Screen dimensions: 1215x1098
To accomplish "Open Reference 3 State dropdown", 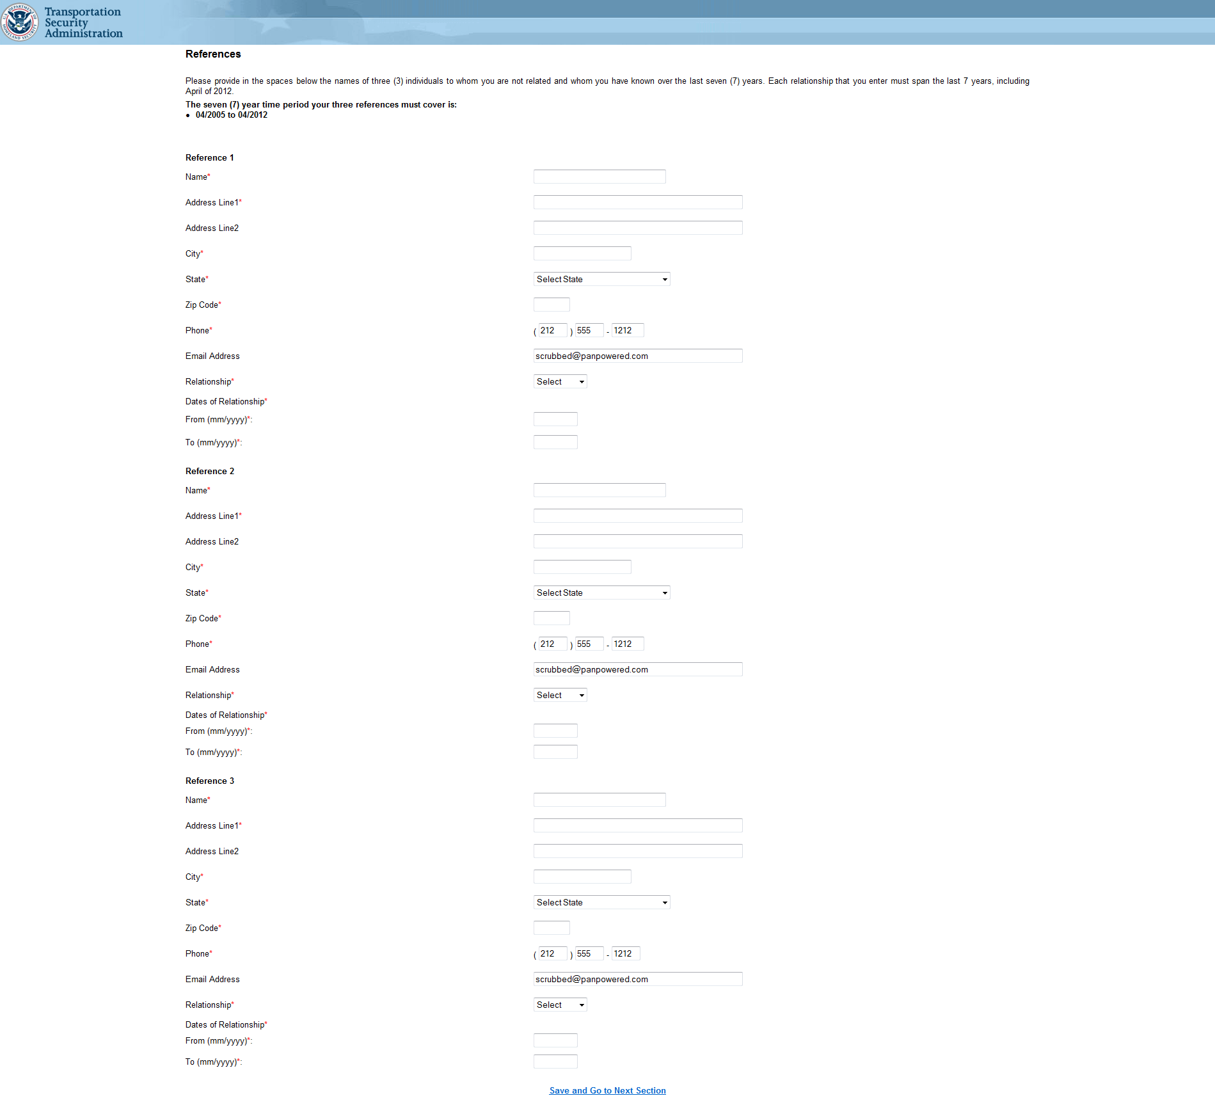I will click(x=601, y=902).
